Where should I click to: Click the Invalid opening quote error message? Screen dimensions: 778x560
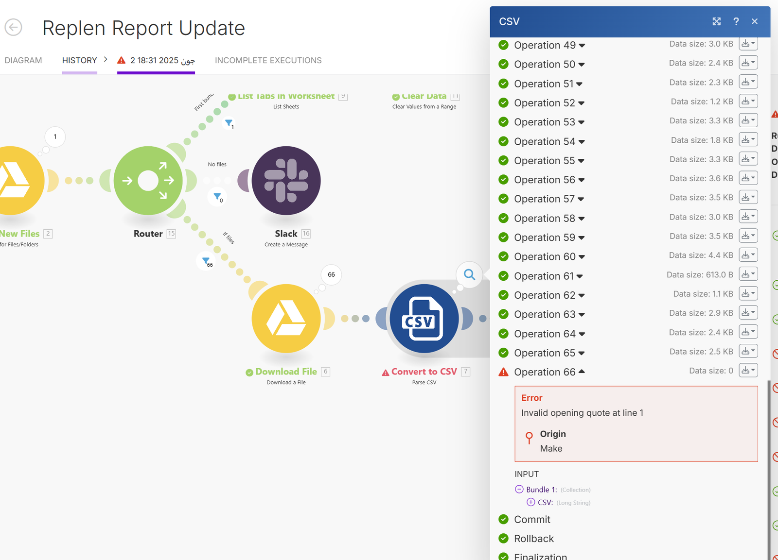582,413
